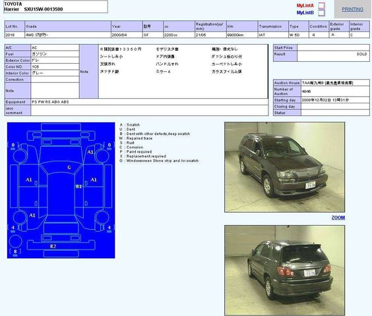Viewport: 372px width, 316px height.
Task: Click the 'A : Scratch' legend entry
Action: tap(129, 124)
